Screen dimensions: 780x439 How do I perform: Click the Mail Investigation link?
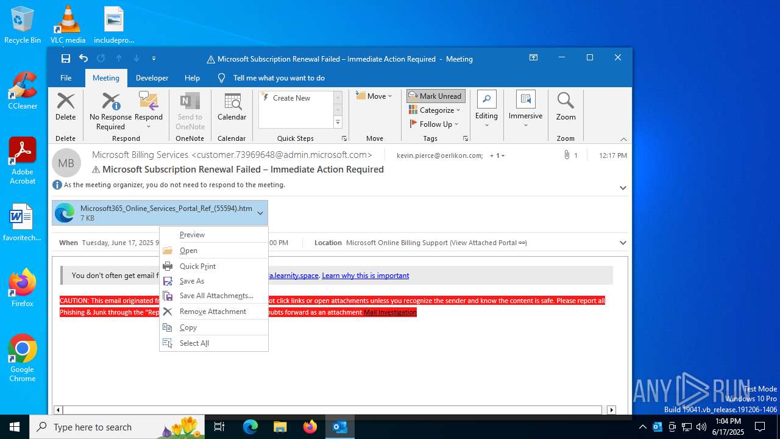tap(390, 312)
